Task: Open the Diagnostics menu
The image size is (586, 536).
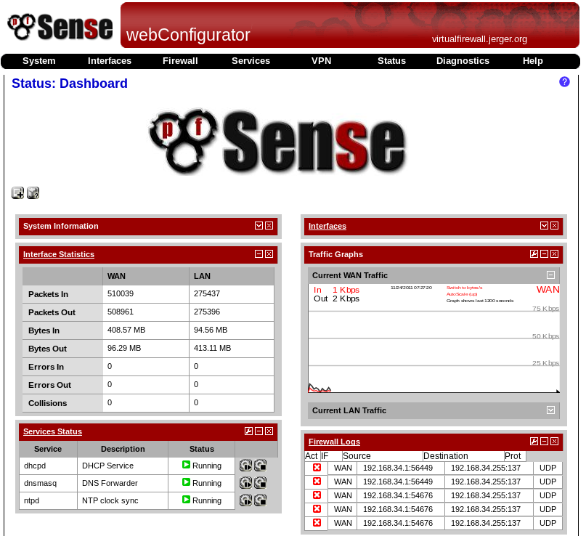Action: click(x=463, y=61)
